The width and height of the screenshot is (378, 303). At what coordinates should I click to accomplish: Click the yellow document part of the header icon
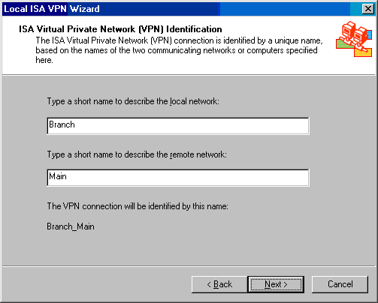363,52
